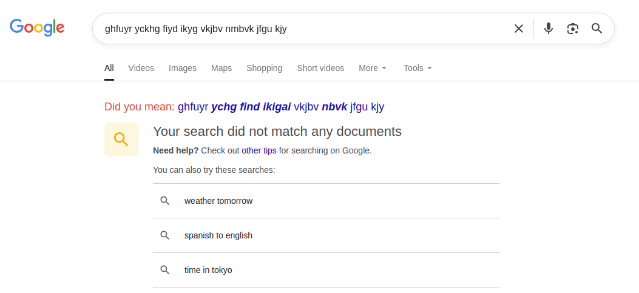Open search by image camera icon
The width and height of the screenshot is (639, 293).
point(573,29)
